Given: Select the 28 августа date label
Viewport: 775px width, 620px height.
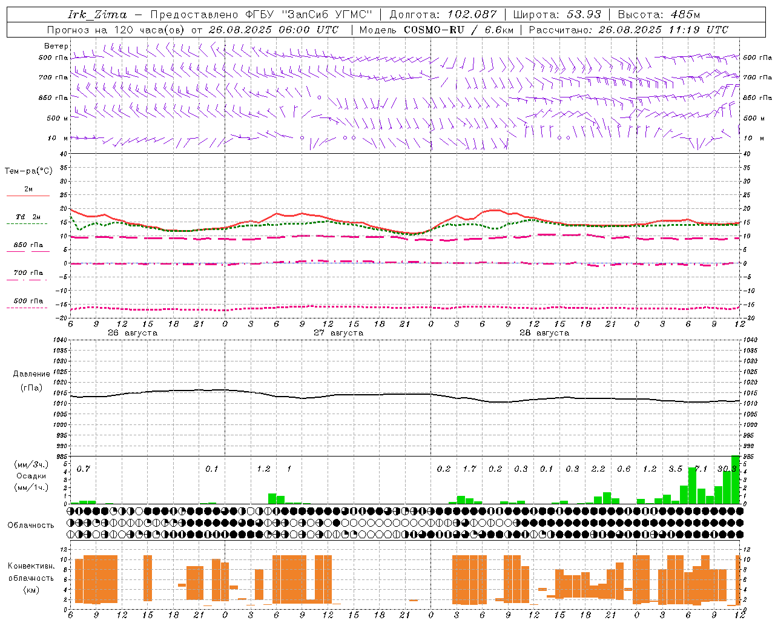Looking at the screenshot, I should click(x=544, y=333).
